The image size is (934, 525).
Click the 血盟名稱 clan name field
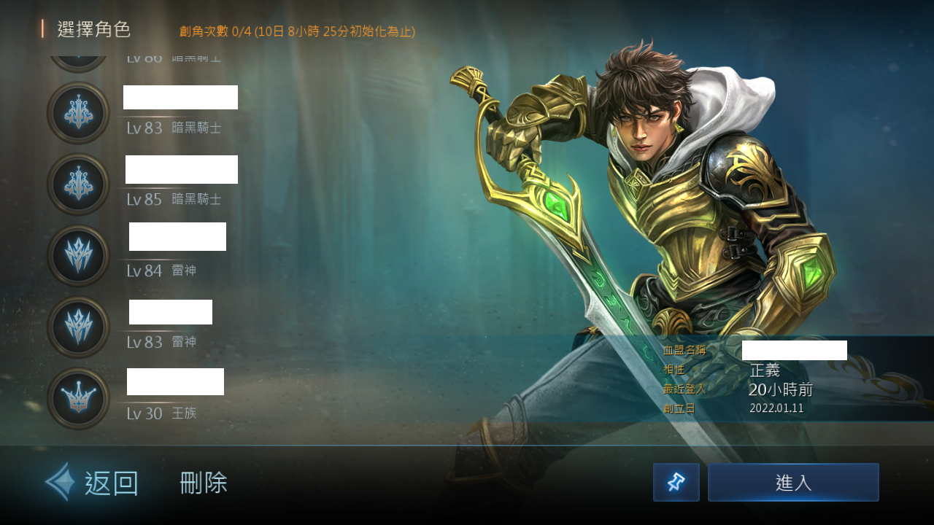pyautogui.click(x=755, y=350)
